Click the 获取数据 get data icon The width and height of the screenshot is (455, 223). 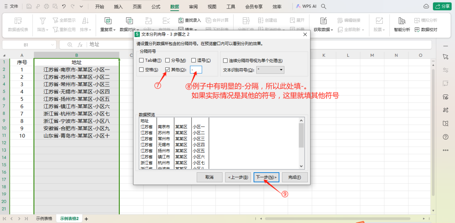click(323, 21)
